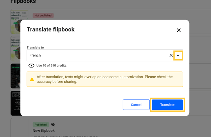Viewport: 211px width, 137px height.
Task: Select the black menu flipbook thumbnail
Action: [x=15, y=103]
